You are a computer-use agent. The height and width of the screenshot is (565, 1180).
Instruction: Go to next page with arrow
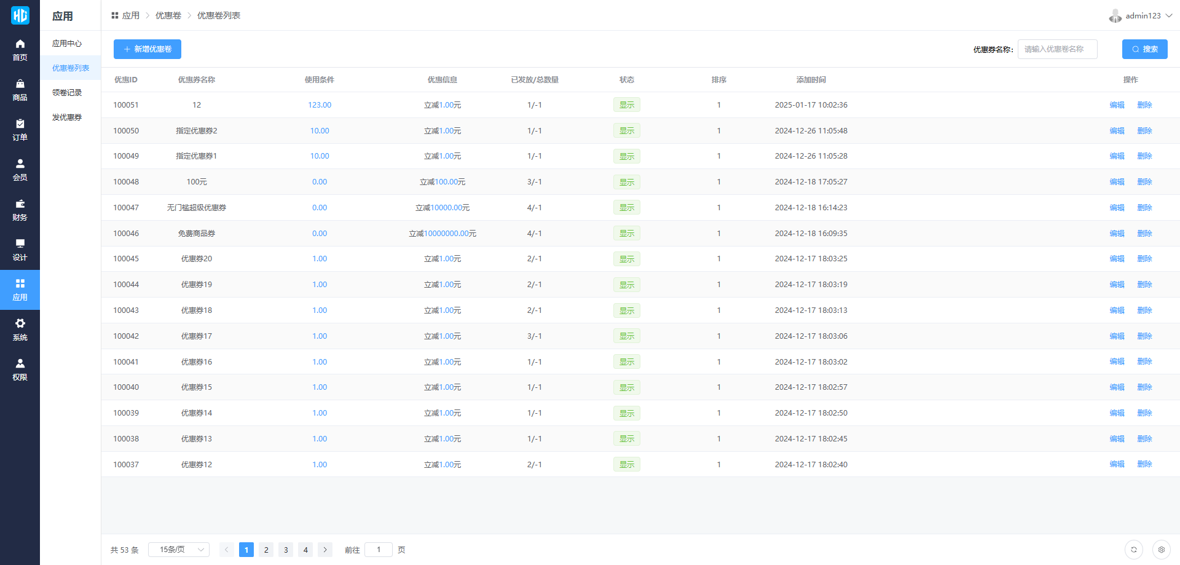click(325, 550)
